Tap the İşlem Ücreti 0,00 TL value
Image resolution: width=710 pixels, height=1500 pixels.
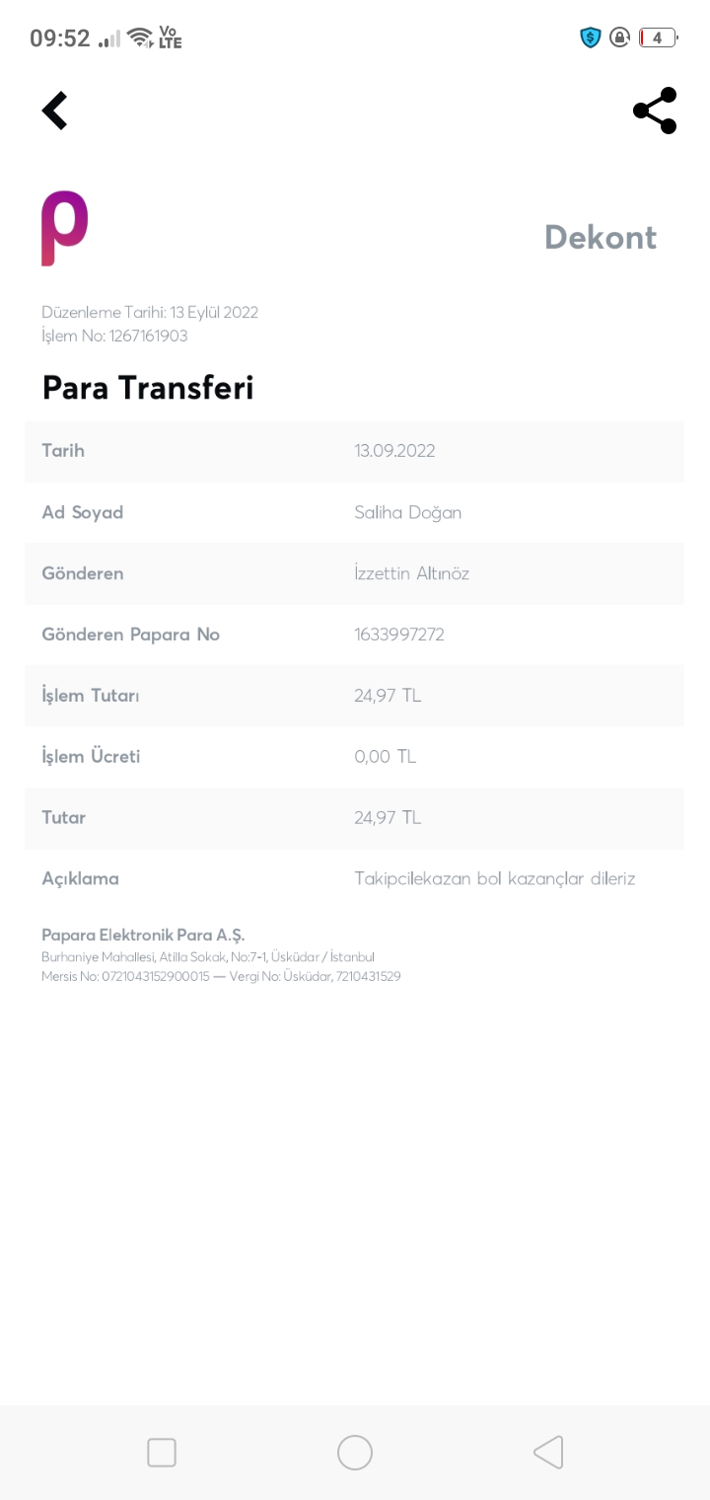tap(386, 757)
